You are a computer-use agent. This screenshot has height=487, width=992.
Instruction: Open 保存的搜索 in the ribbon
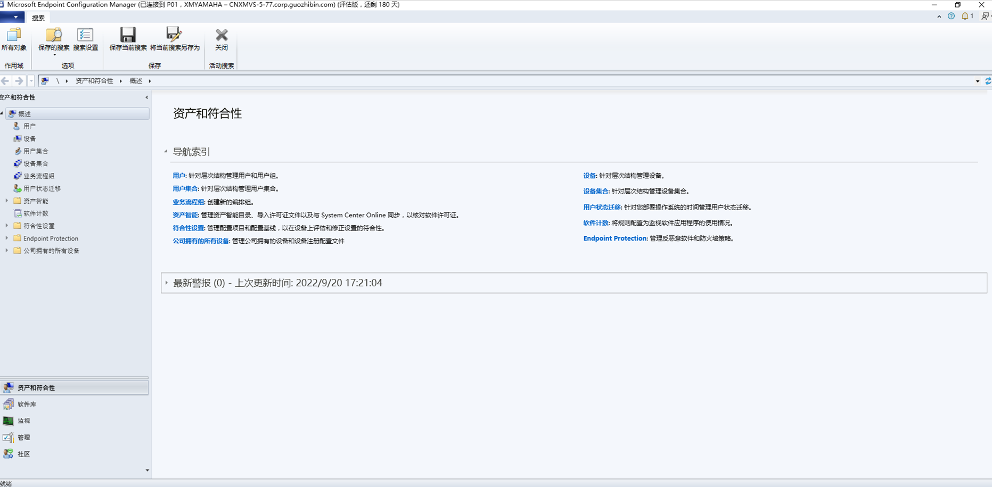[54, 40]
